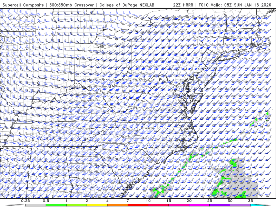The height and width of the screenshot is (207, 276).
Task: Click the '0.5' legend value label
Action: click(46, 201)
